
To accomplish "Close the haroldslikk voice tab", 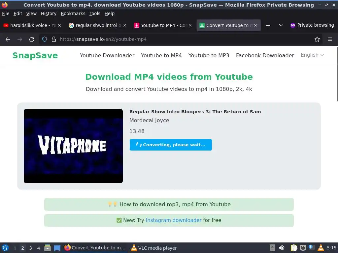I will click(x=59, y=25).
